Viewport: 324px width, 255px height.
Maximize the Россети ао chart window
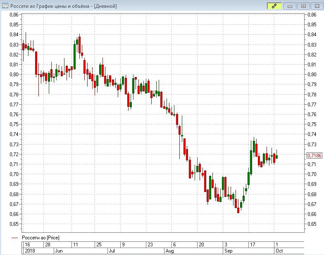(303, 6)
